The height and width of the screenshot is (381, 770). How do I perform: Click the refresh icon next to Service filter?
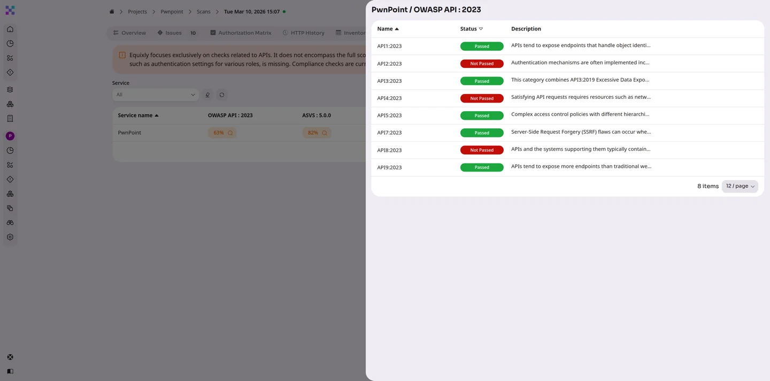221,95
